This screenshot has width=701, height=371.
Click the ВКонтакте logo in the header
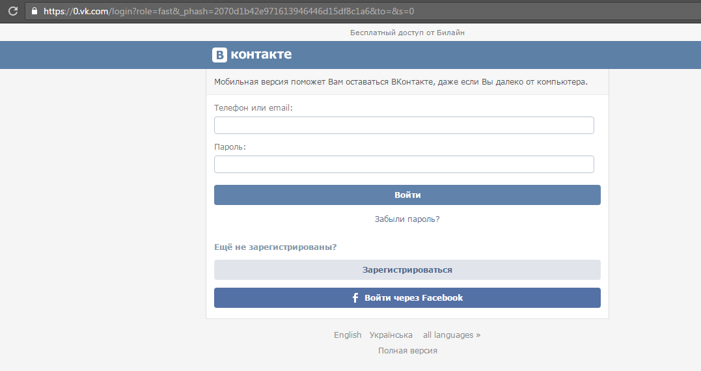252,55
